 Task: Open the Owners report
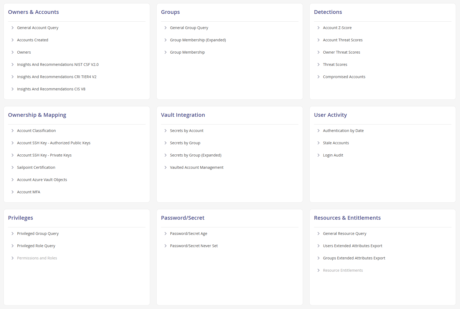24,52
